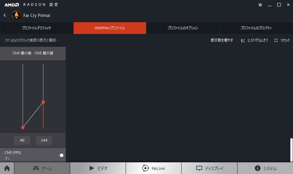Image resolution: width=293 pixels, height=174 pixels.
Task: Click the リセット reset button
Action: point(282,40)
